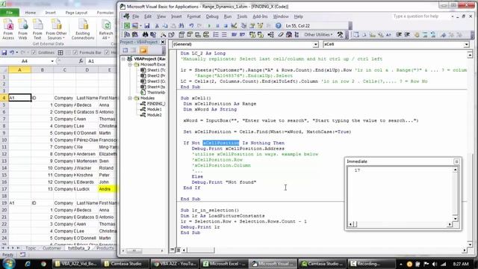The image size is (478, 269).
Task: Click the hammer tools icon beside Other Utilities
Action: [x=341, y=35]
